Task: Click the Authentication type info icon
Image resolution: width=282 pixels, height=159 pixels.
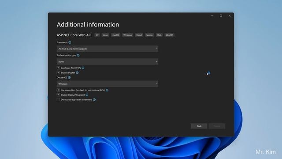Action: pyautogui.click(x=78, y=55)
